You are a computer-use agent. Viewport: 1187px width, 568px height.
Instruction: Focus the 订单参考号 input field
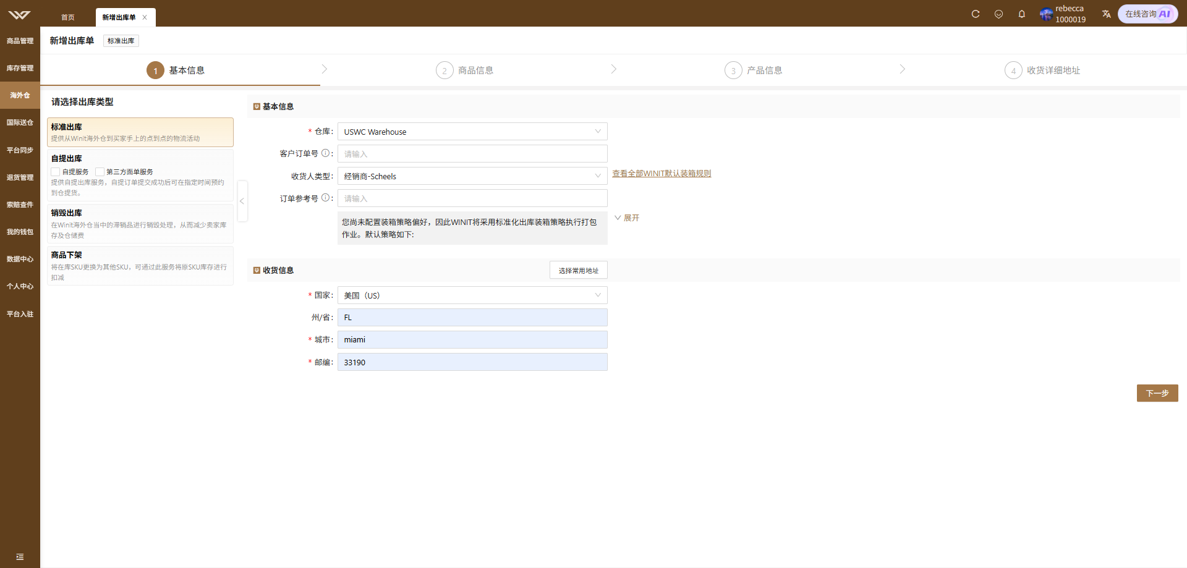(472, 198)
